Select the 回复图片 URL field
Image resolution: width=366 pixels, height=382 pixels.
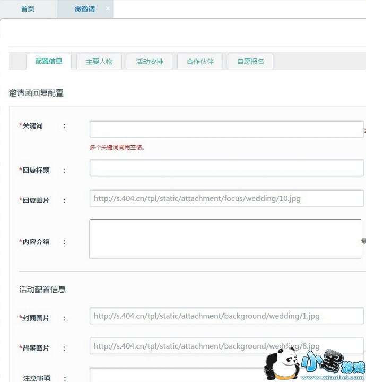(x=226, y=198)
